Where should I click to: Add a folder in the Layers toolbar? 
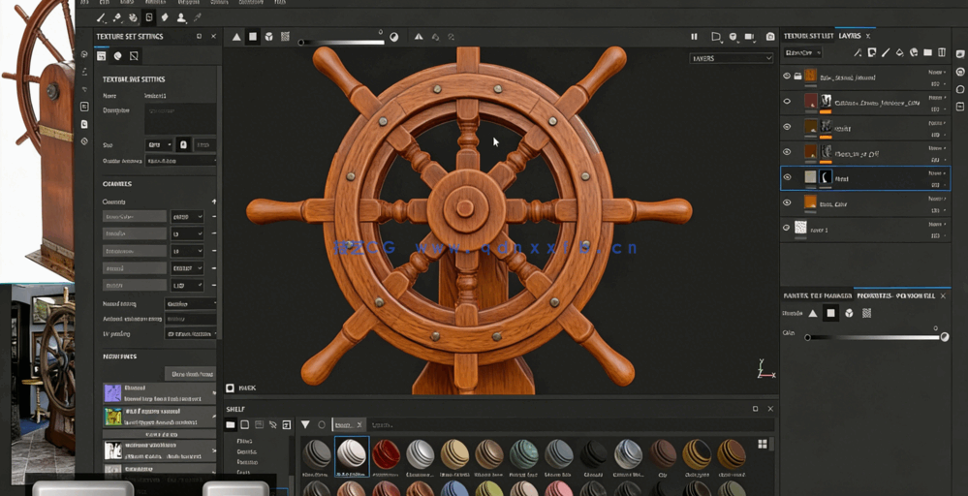tap(928, 53)
